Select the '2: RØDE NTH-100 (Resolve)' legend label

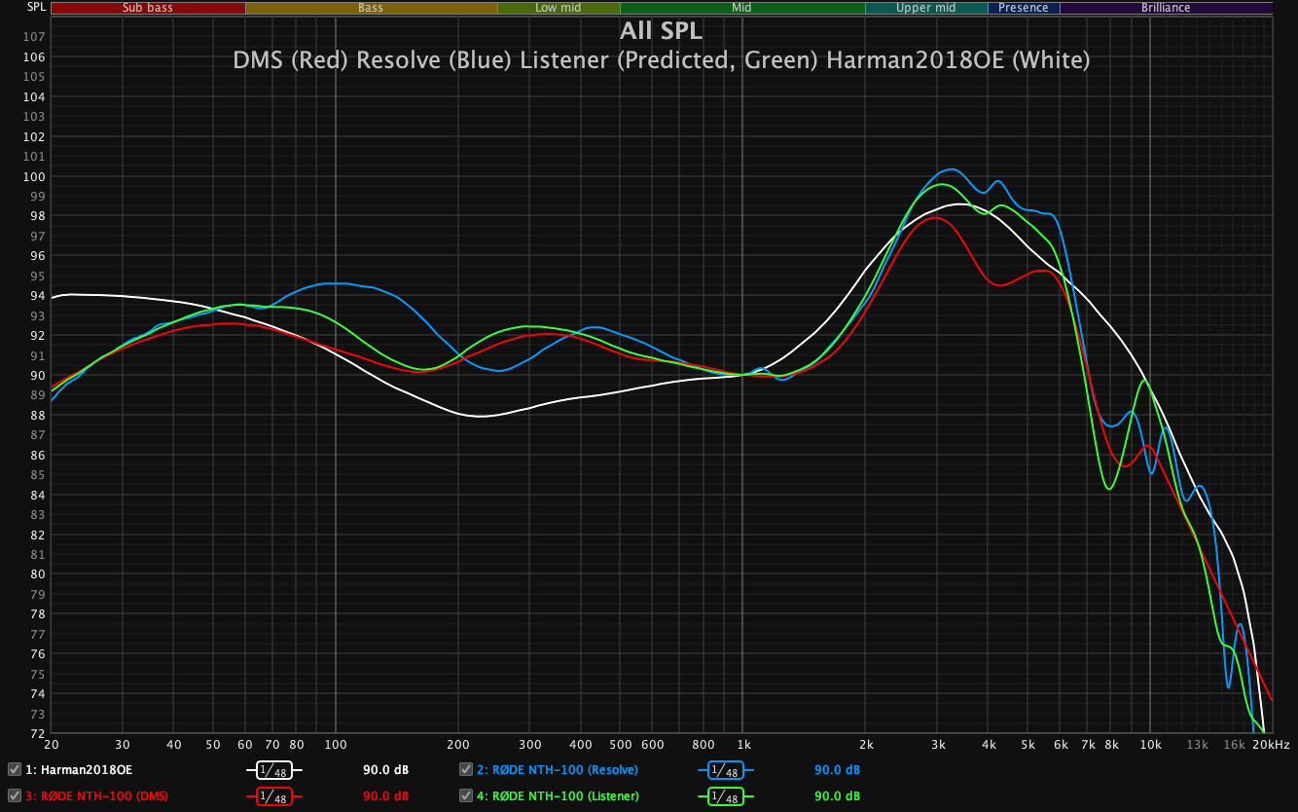click(x=558, y=770)
